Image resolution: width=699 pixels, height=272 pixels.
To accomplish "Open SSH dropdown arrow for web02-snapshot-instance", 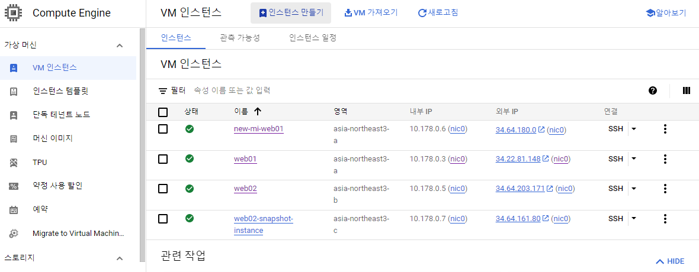I will pyautogui.click(x=634, y=219).
